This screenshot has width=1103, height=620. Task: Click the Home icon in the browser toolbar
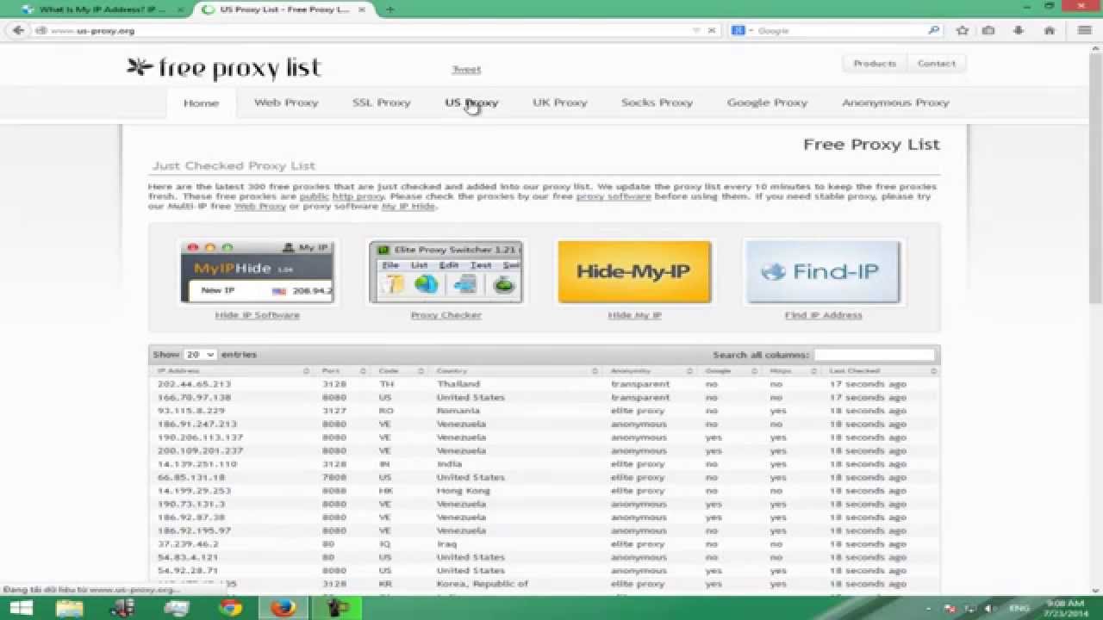coord(1049,30)
